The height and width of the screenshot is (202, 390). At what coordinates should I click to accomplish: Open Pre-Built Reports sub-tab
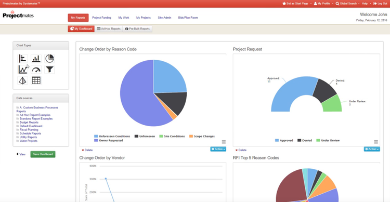point(137,29)
